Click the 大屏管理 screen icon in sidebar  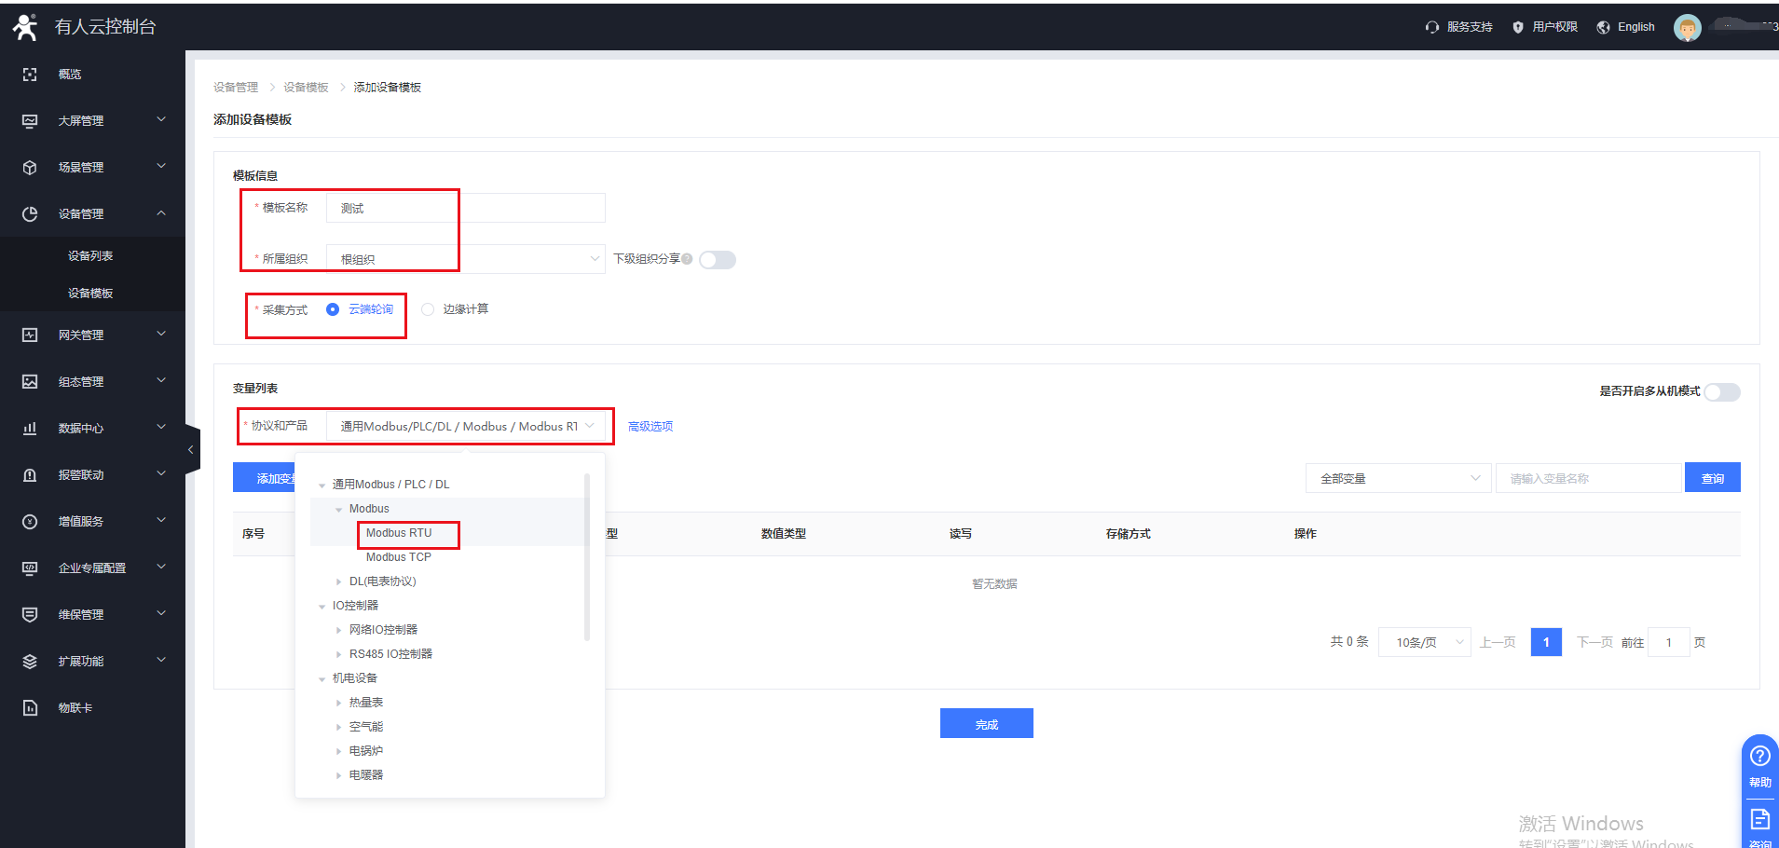click(30, 121)
